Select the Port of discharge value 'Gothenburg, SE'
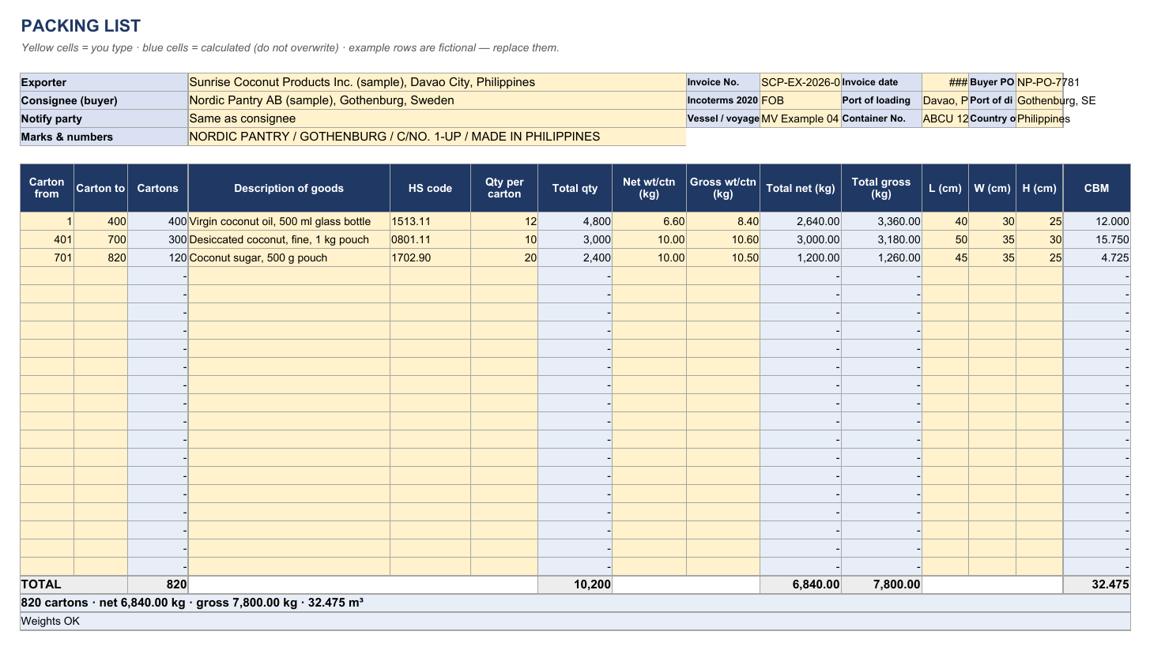Image resolution: width=1150 pixels, height=650 pixels. (1039, 100)
